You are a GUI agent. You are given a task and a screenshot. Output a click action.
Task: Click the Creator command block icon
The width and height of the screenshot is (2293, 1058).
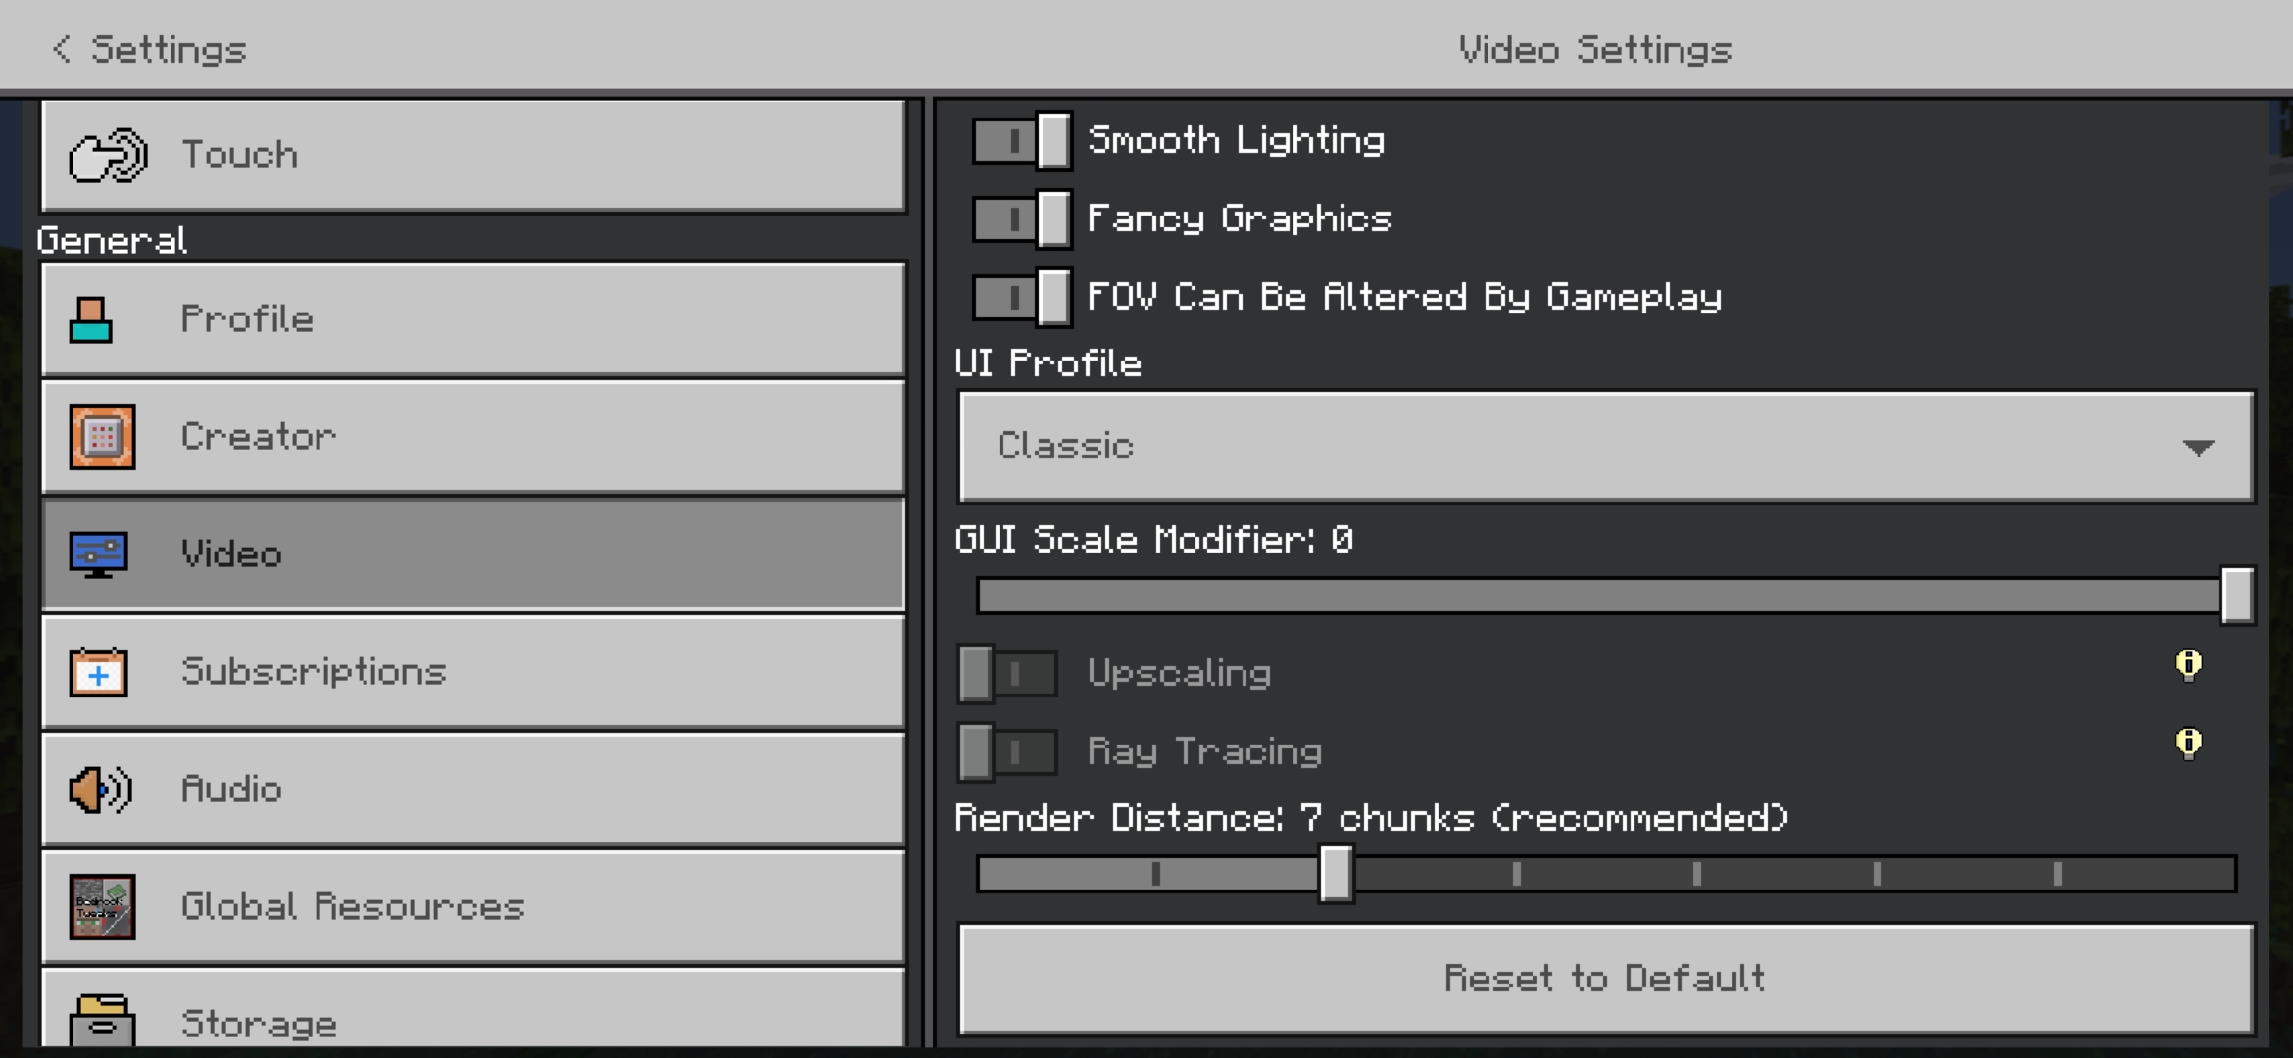point(102,437)
